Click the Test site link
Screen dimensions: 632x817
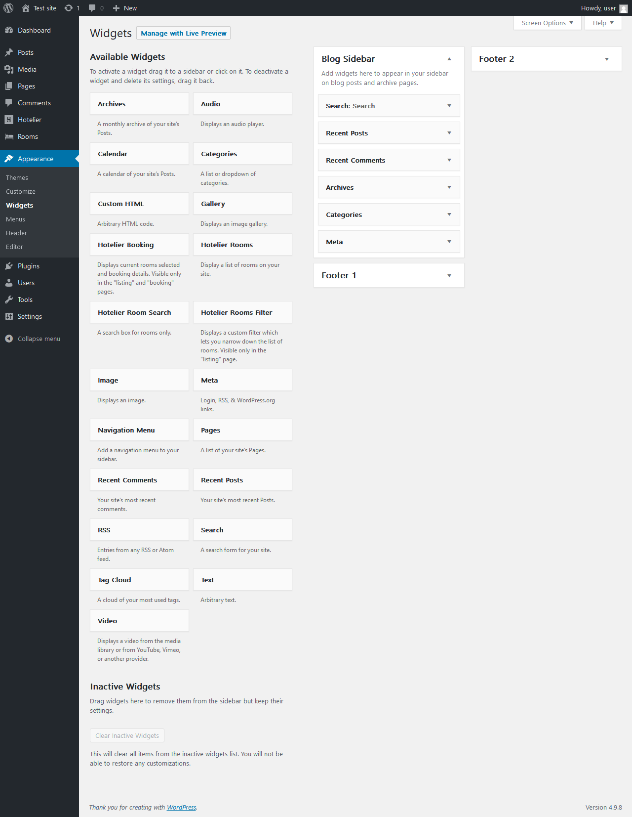[45, 8]
